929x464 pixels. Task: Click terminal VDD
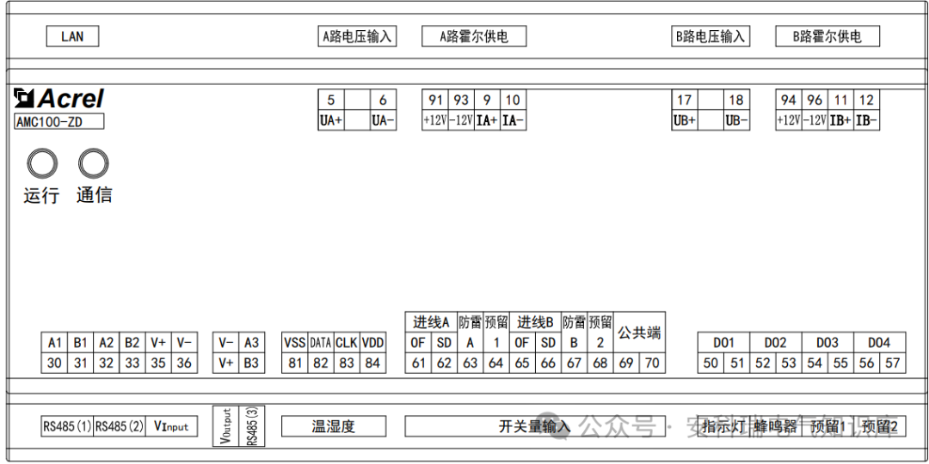tap(372, 342)
